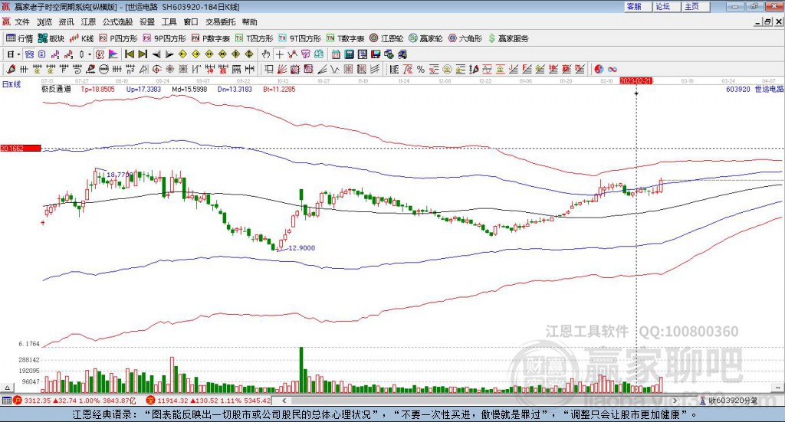The height and width of the screenshot is (422, 785).
Task: Click the blue infinity symbol icon
Action: pos(612,69)
